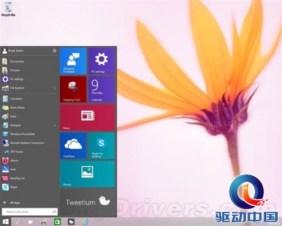The width and height of the screenshot is (282, 226).
Task: Click the Windows Start button on taskbar
Action: pos(6,221)
